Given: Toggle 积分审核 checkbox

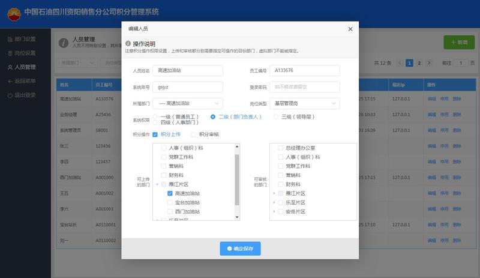Looking at the screenshot, I should point(193,134).
